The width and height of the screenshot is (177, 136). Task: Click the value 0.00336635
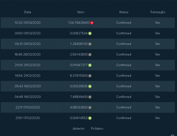(x=79, y=86)
